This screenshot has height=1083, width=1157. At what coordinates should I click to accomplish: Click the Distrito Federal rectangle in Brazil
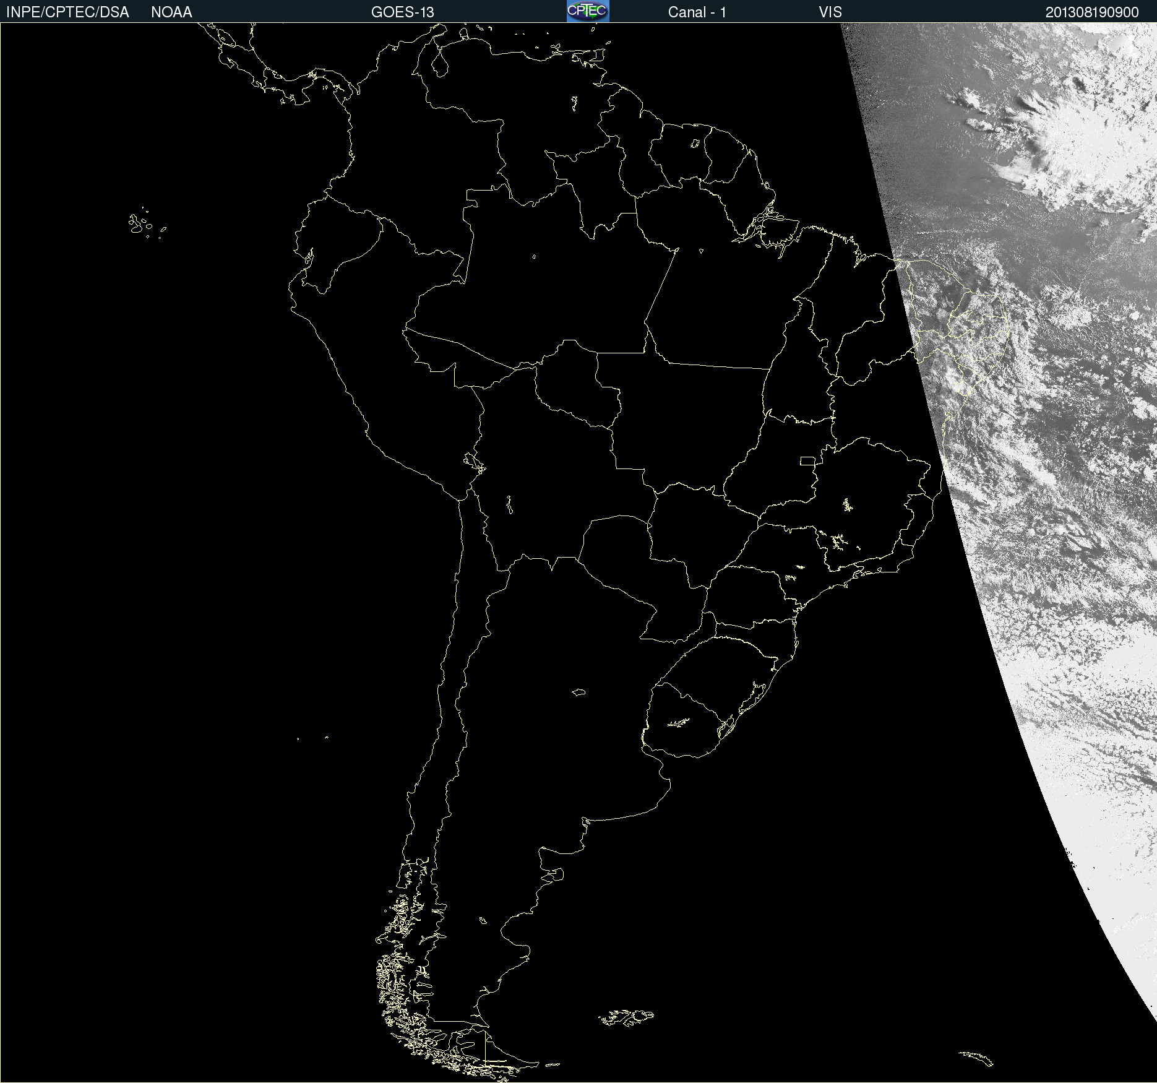point(807,460)
